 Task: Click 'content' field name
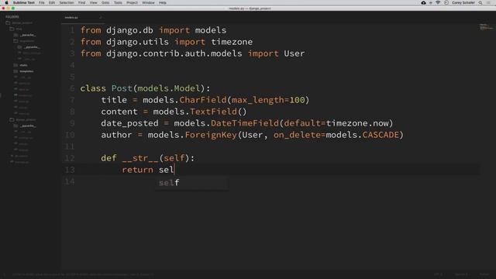[119, 112]
